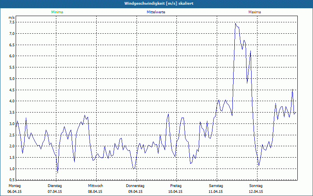Click the 2,0 y-axis value
The width and height of the screenshot is (313, 196).
[12, 146]
